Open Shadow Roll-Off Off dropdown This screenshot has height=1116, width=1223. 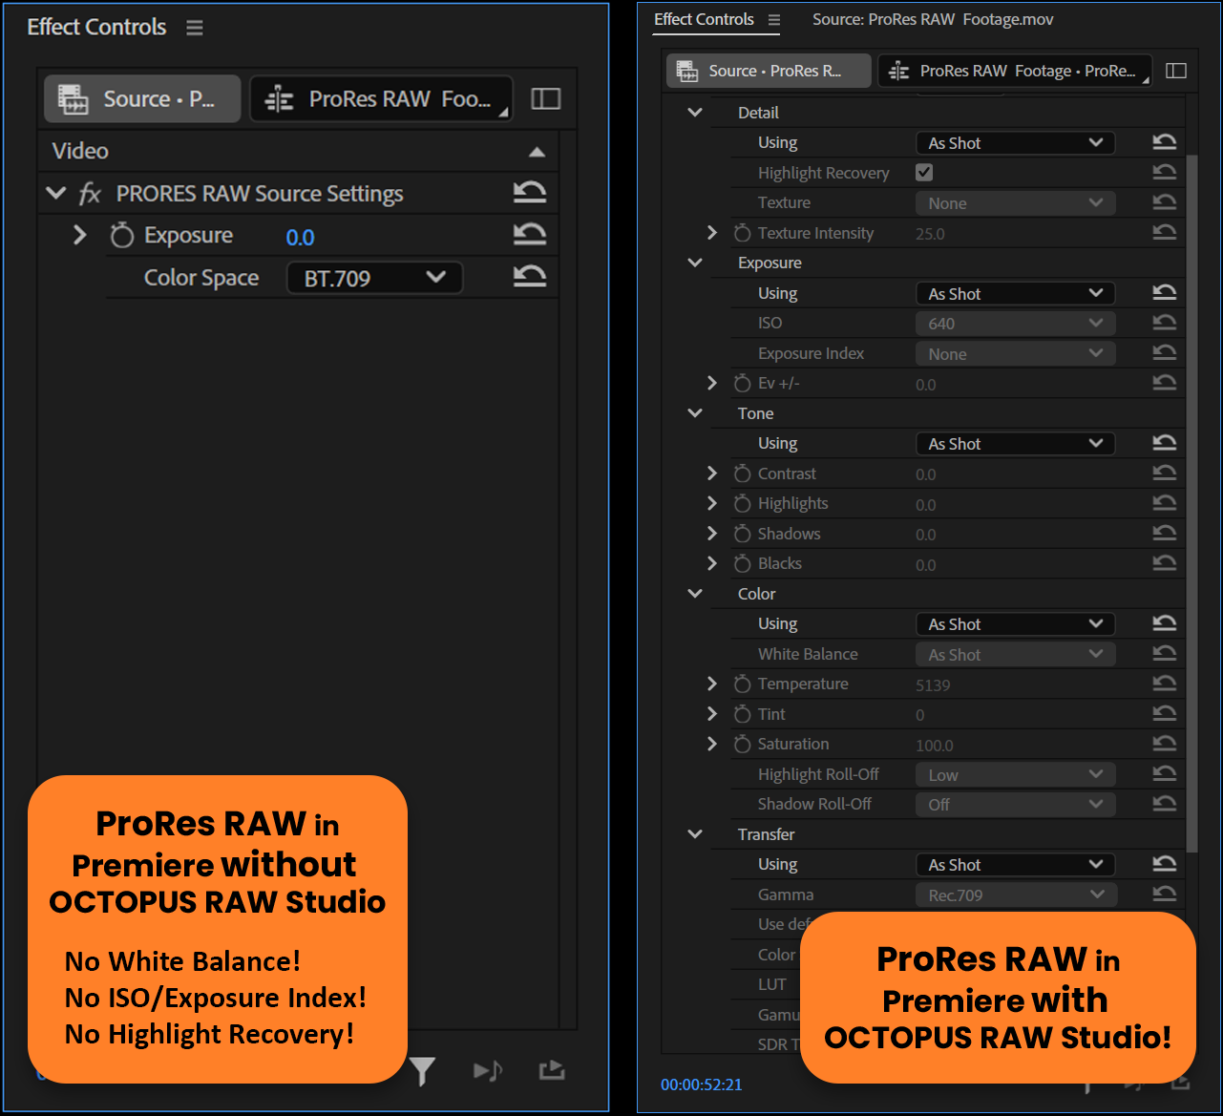tap(1016, 805)
